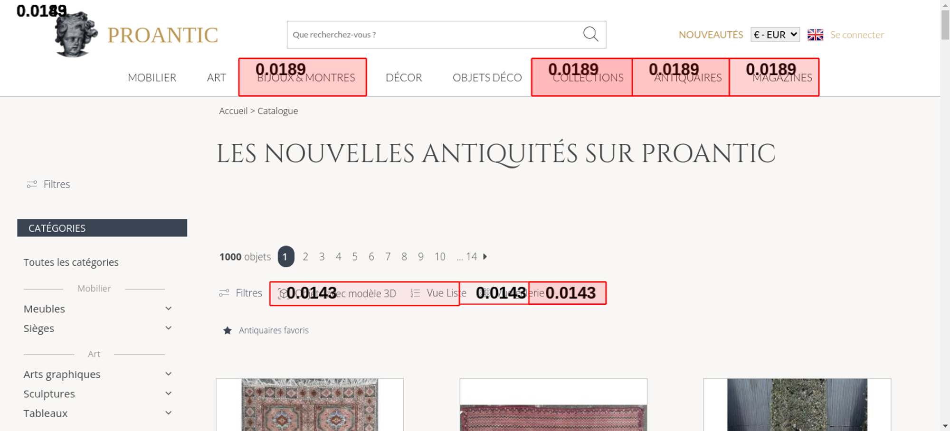Expand the Sculptures category
Screen dimensions: 950x431
169,394
